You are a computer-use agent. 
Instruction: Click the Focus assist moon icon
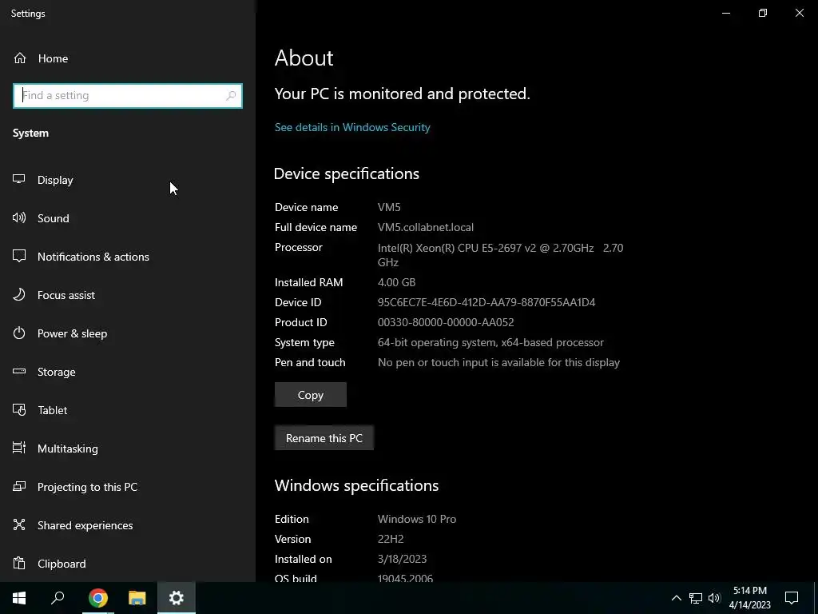pyautogui.click(x=19, y=294)
